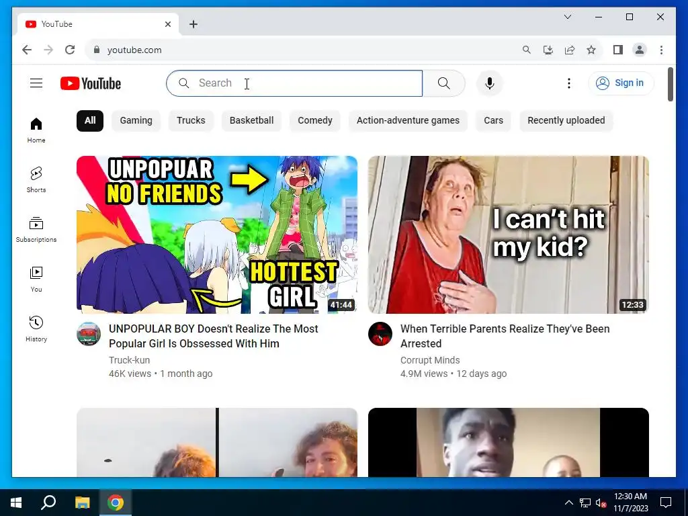
Task: Open History from the sidebar
Action: coord(36,329)
